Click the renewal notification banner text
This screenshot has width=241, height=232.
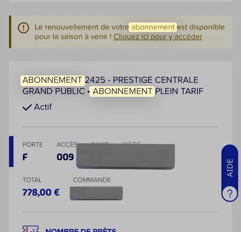pos(130,32)
